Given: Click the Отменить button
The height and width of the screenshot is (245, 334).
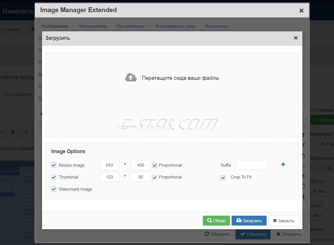Looking at the screenshot, I should pos(289,234).
